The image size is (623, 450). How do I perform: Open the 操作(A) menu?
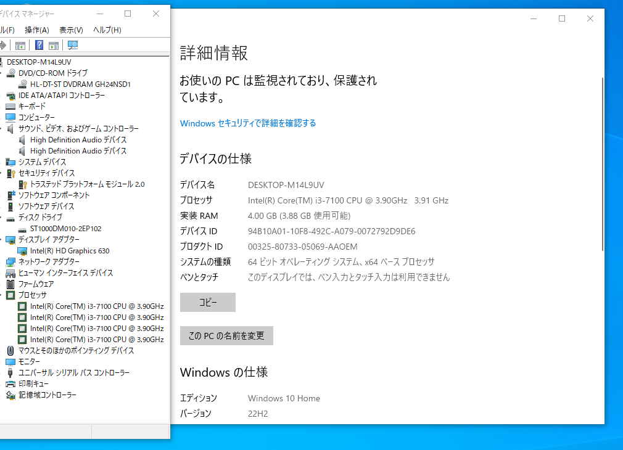coord(36,30)
